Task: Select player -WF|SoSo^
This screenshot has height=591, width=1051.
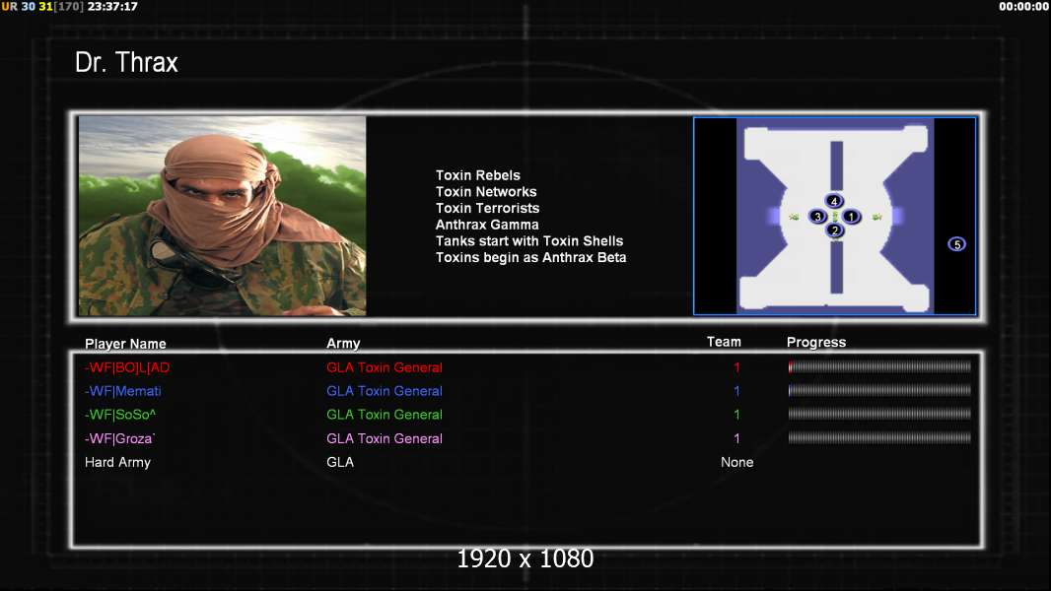Action: 120,415
